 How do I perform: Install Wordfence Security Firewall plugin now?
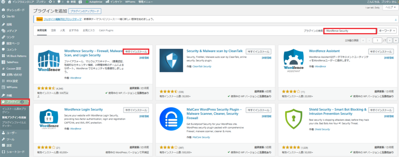[136, 52]
